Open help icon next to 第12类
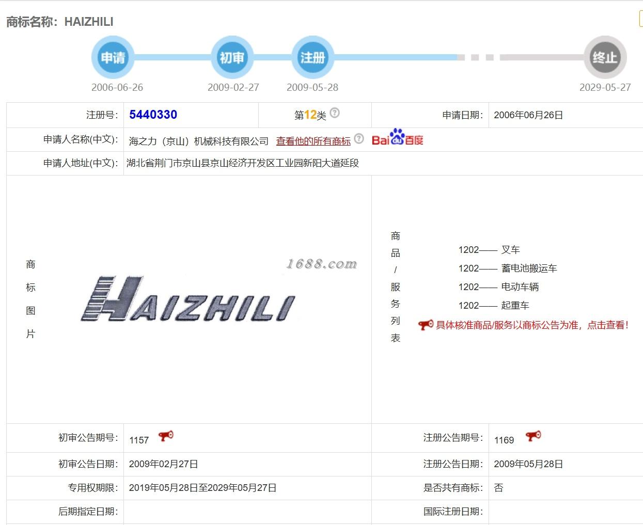Screen dimensions: 643x525 click(x=335, y=113)
